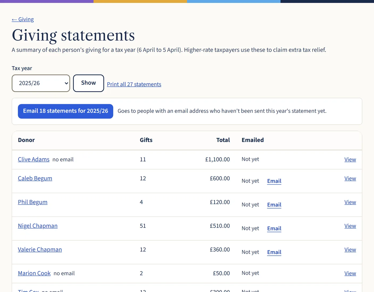View Valerie Chapman's statement
The image size is (374, 292).
pyautogui.click(x=350, y=250)
